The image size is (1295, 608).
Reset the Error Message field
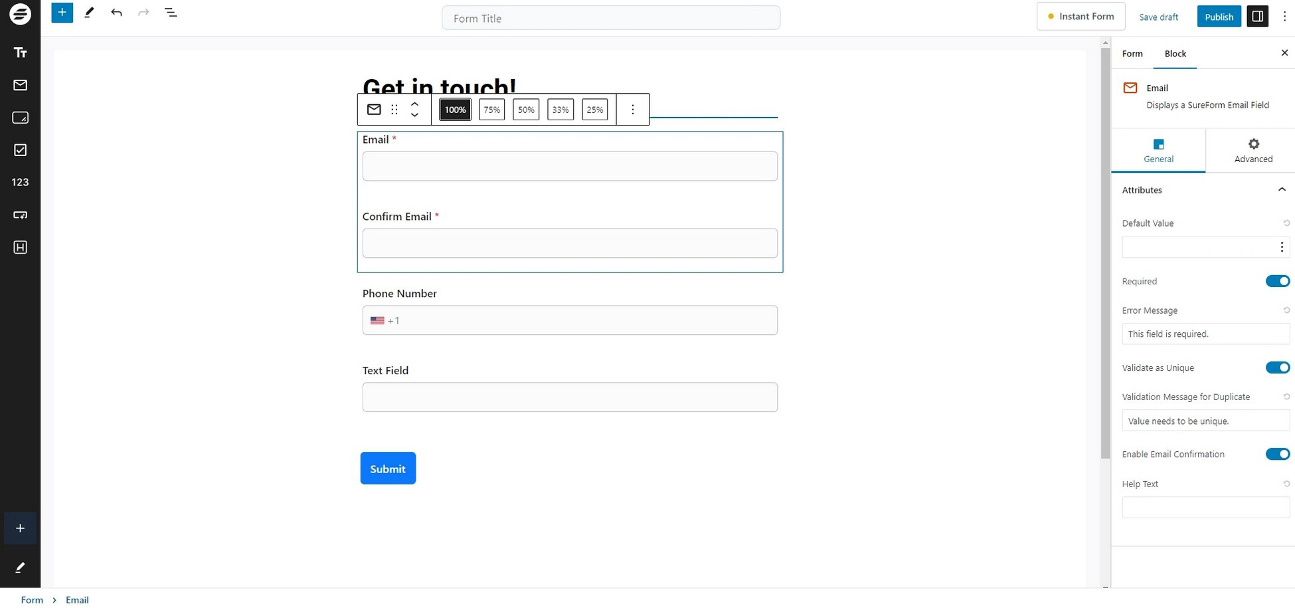click(1286, 310)
